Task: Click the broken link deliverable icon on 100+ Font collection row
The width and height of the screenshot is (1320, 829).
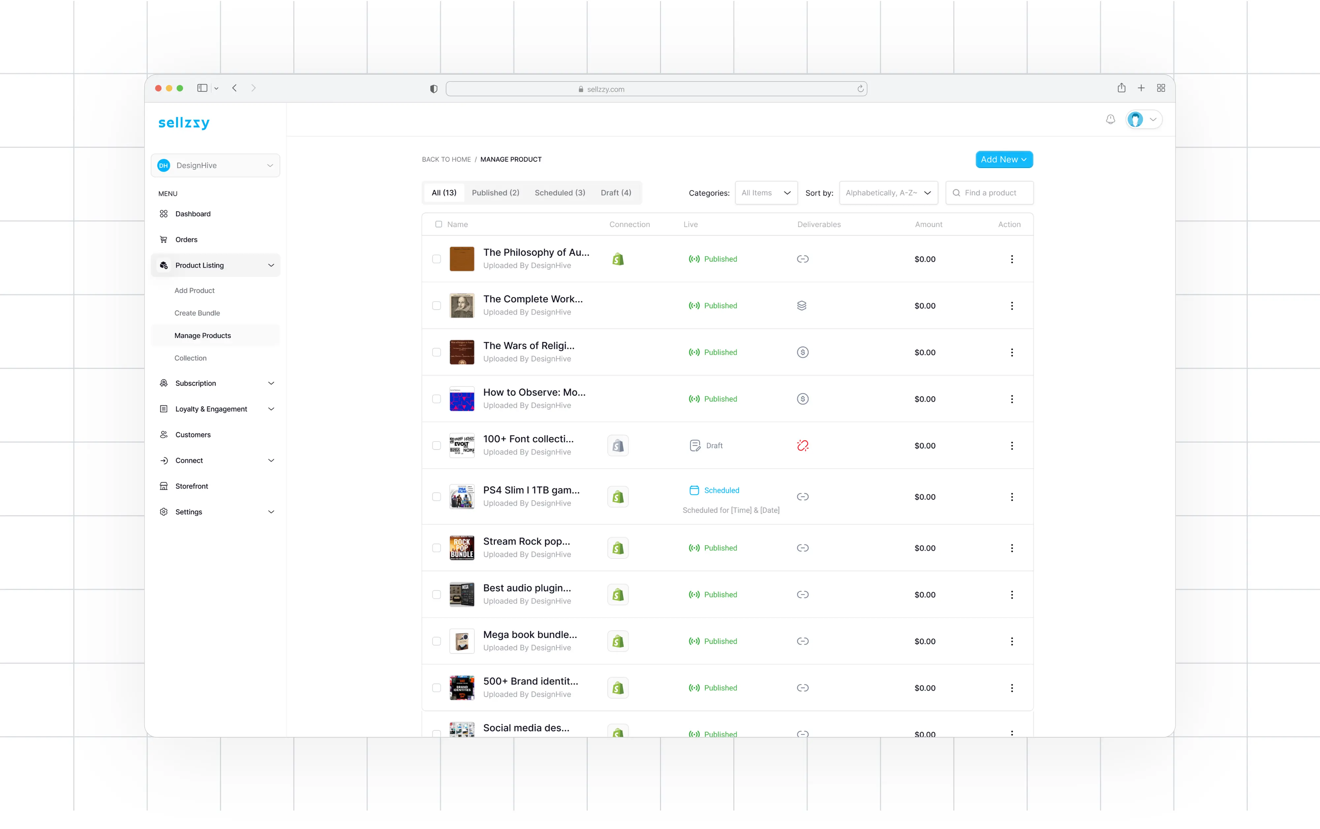Action: point(803,445)
